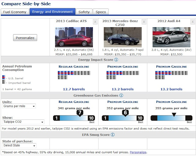The image size is (196, 156).
Task: Click the Personalize button
Action: [x=25, y=38]
